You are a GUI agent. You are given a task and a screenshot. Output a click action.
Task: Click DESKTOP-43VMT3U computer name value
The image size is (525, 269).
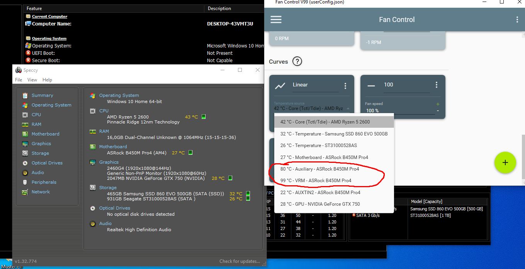(x=230, y=24)
